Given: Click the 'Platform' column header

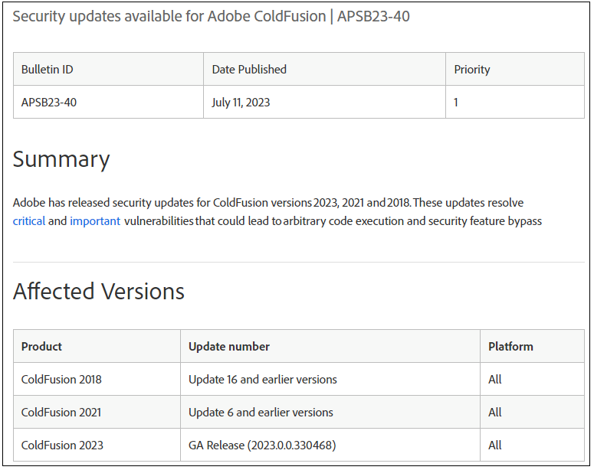Looking at the screenshot, I should click(532, 346).
